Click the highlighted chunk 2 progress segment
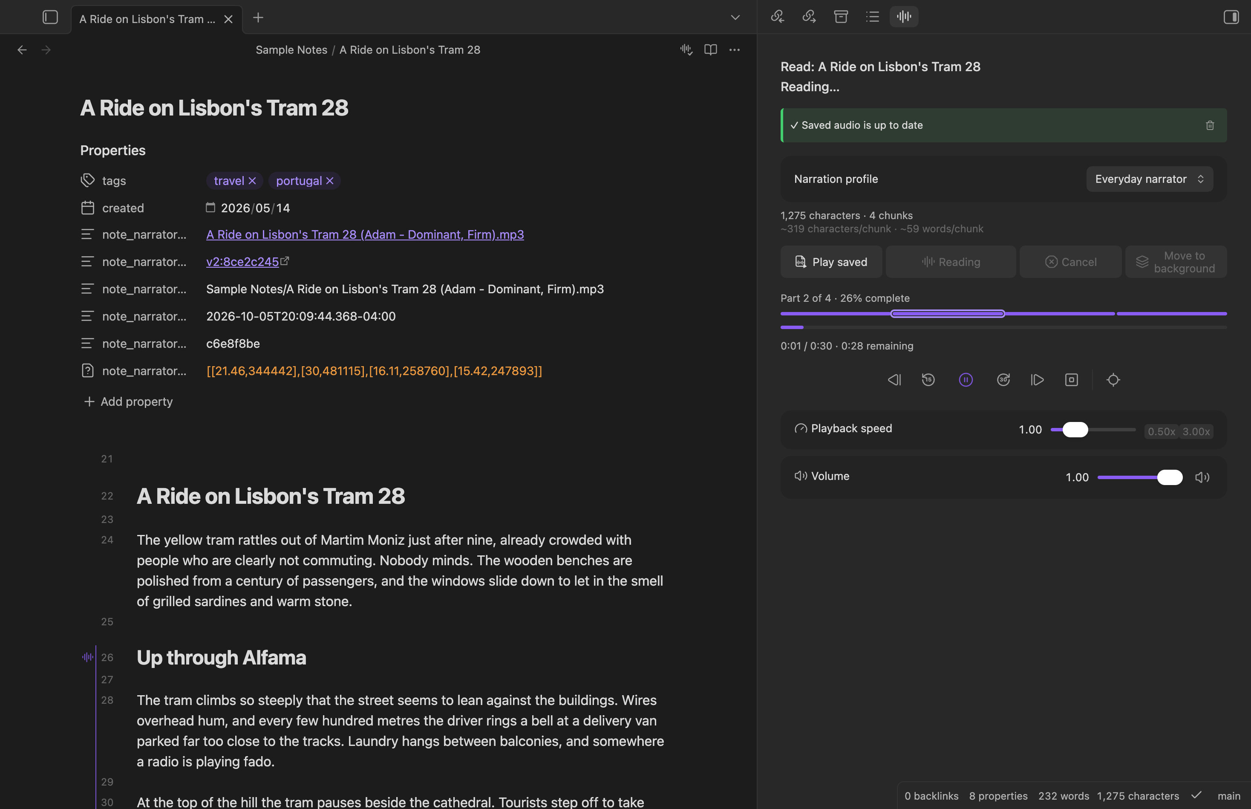This screenshot has width=1251, height=809. point(948,314)
